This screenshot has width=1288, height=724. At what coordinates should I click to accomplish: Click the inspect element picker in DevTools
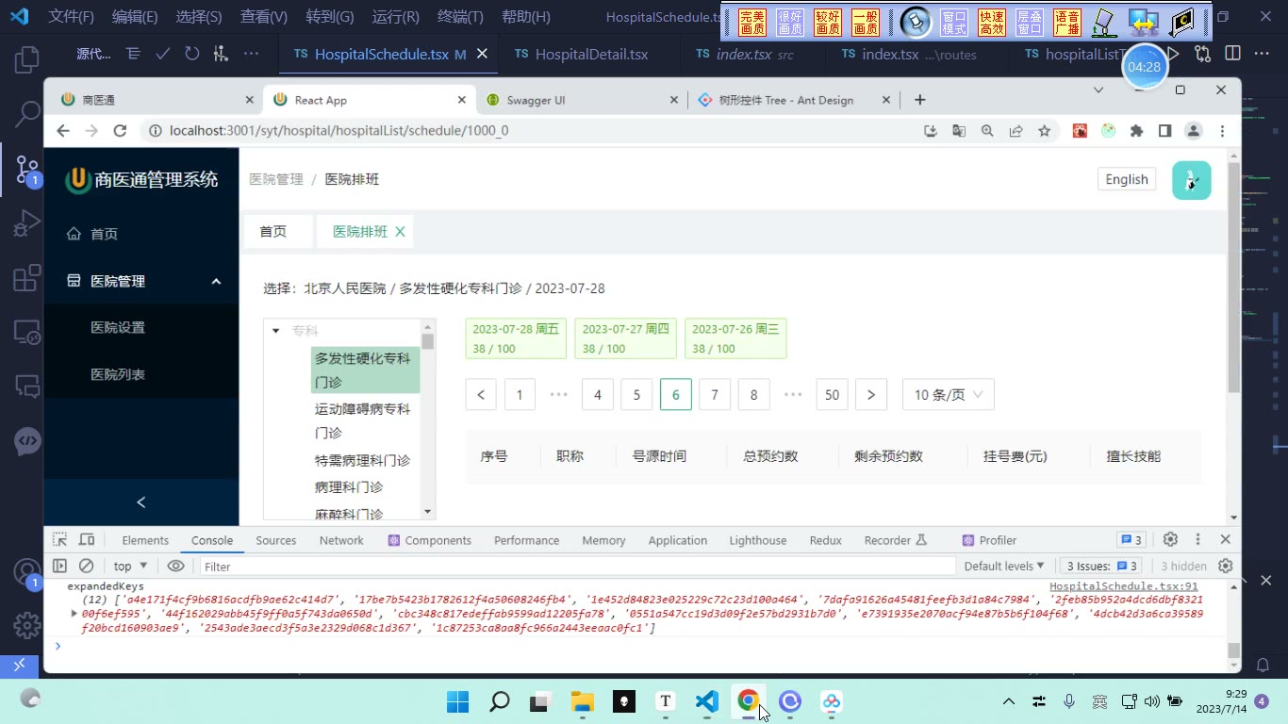[x=59, y=540]
